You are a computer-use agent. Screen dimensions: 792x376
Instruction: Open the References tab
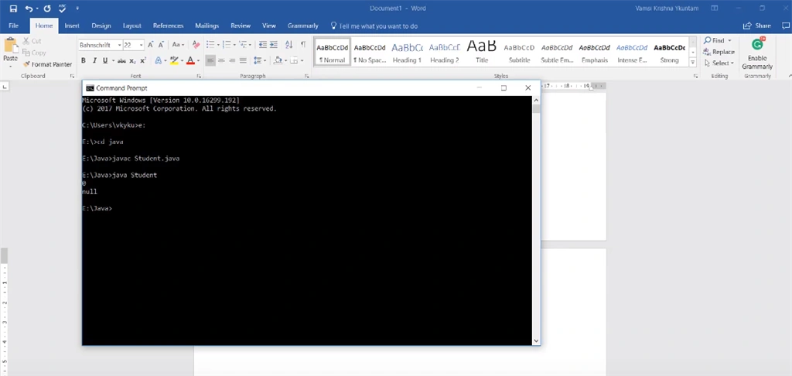point(168,26)
